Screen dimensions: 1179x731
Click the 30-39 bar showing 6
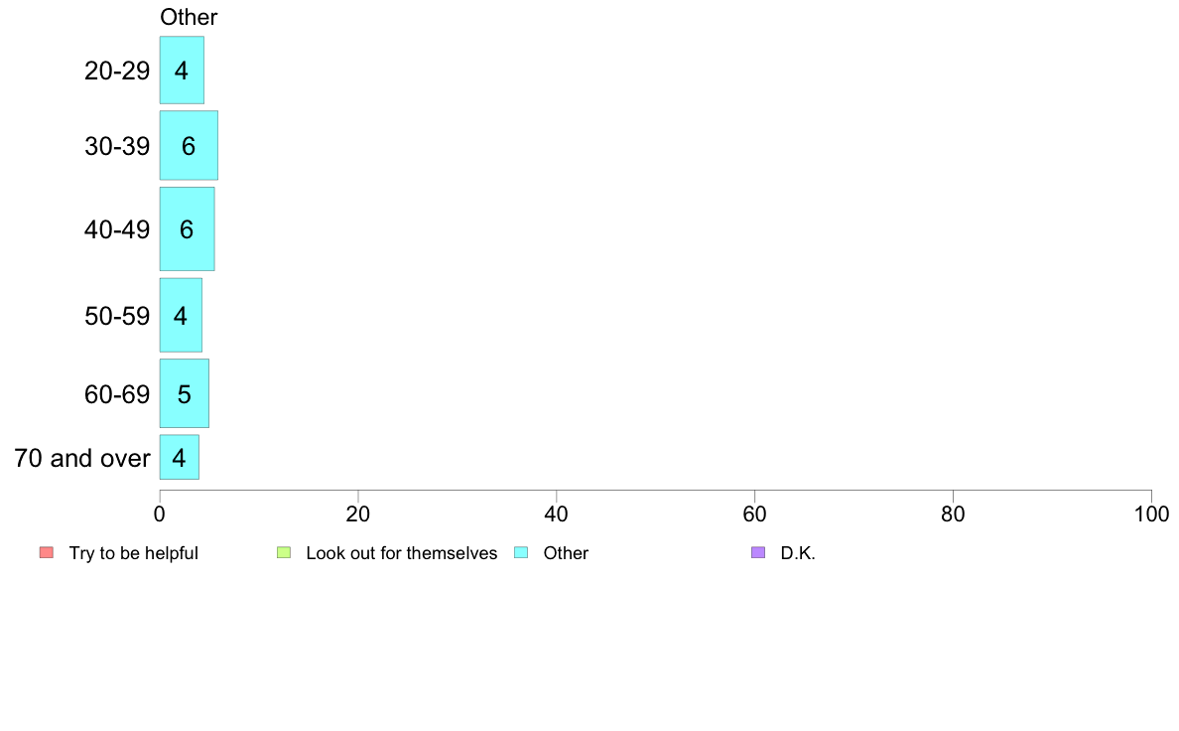[x=189, y=145]
